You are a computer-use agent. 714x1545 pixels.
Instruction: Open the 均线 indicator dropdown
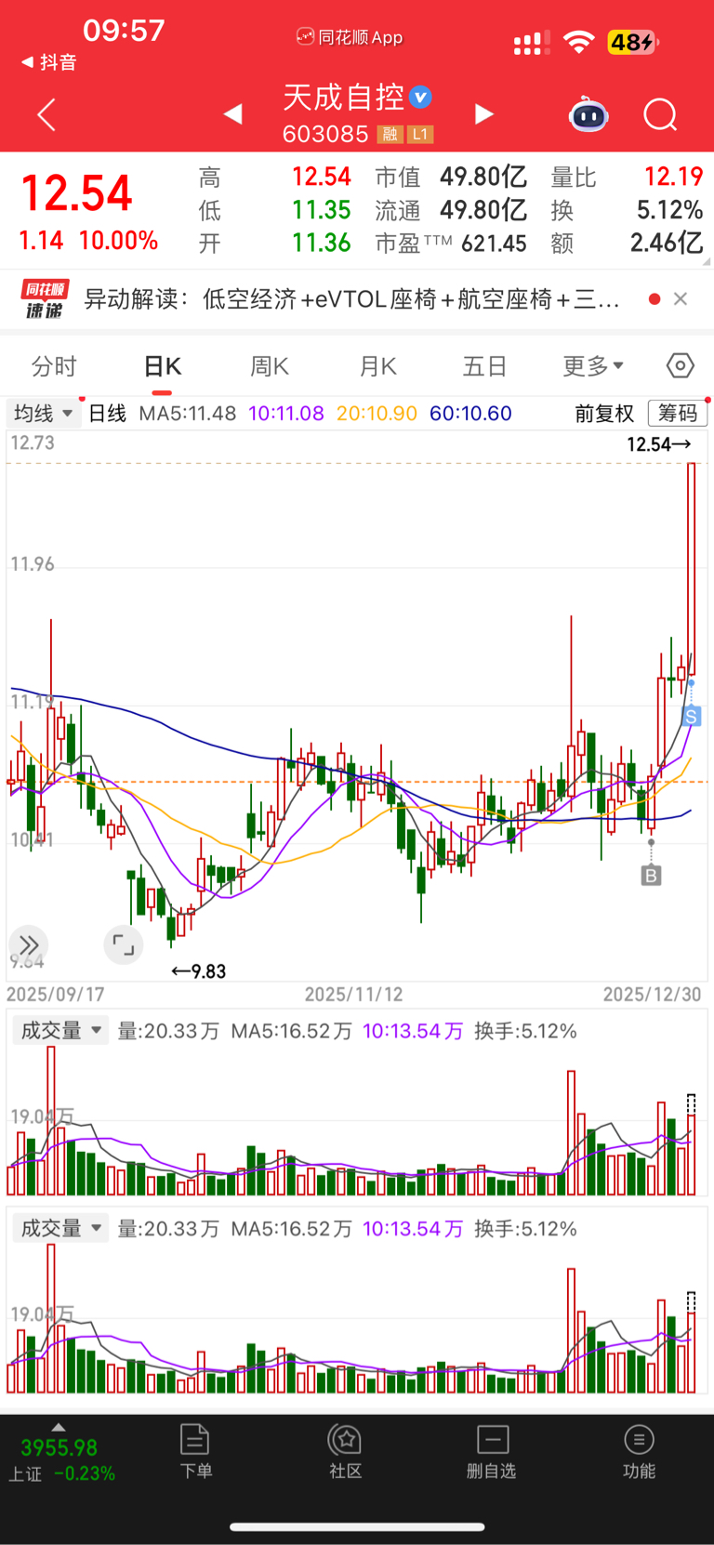[43, 413]
